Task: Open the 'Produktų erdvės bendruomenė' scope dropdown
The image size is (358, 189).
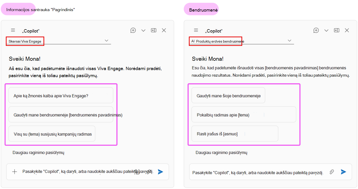Action: (x=242, y=41)
